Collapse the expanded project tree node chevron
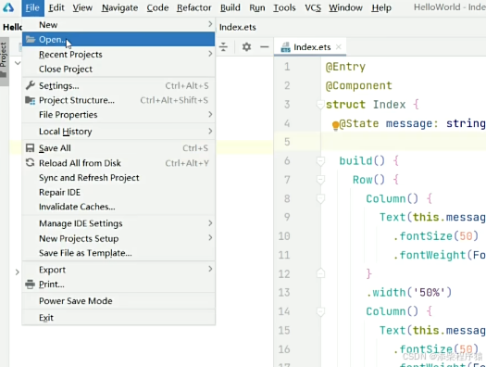The image size is (486, 367). coord(18,63)
